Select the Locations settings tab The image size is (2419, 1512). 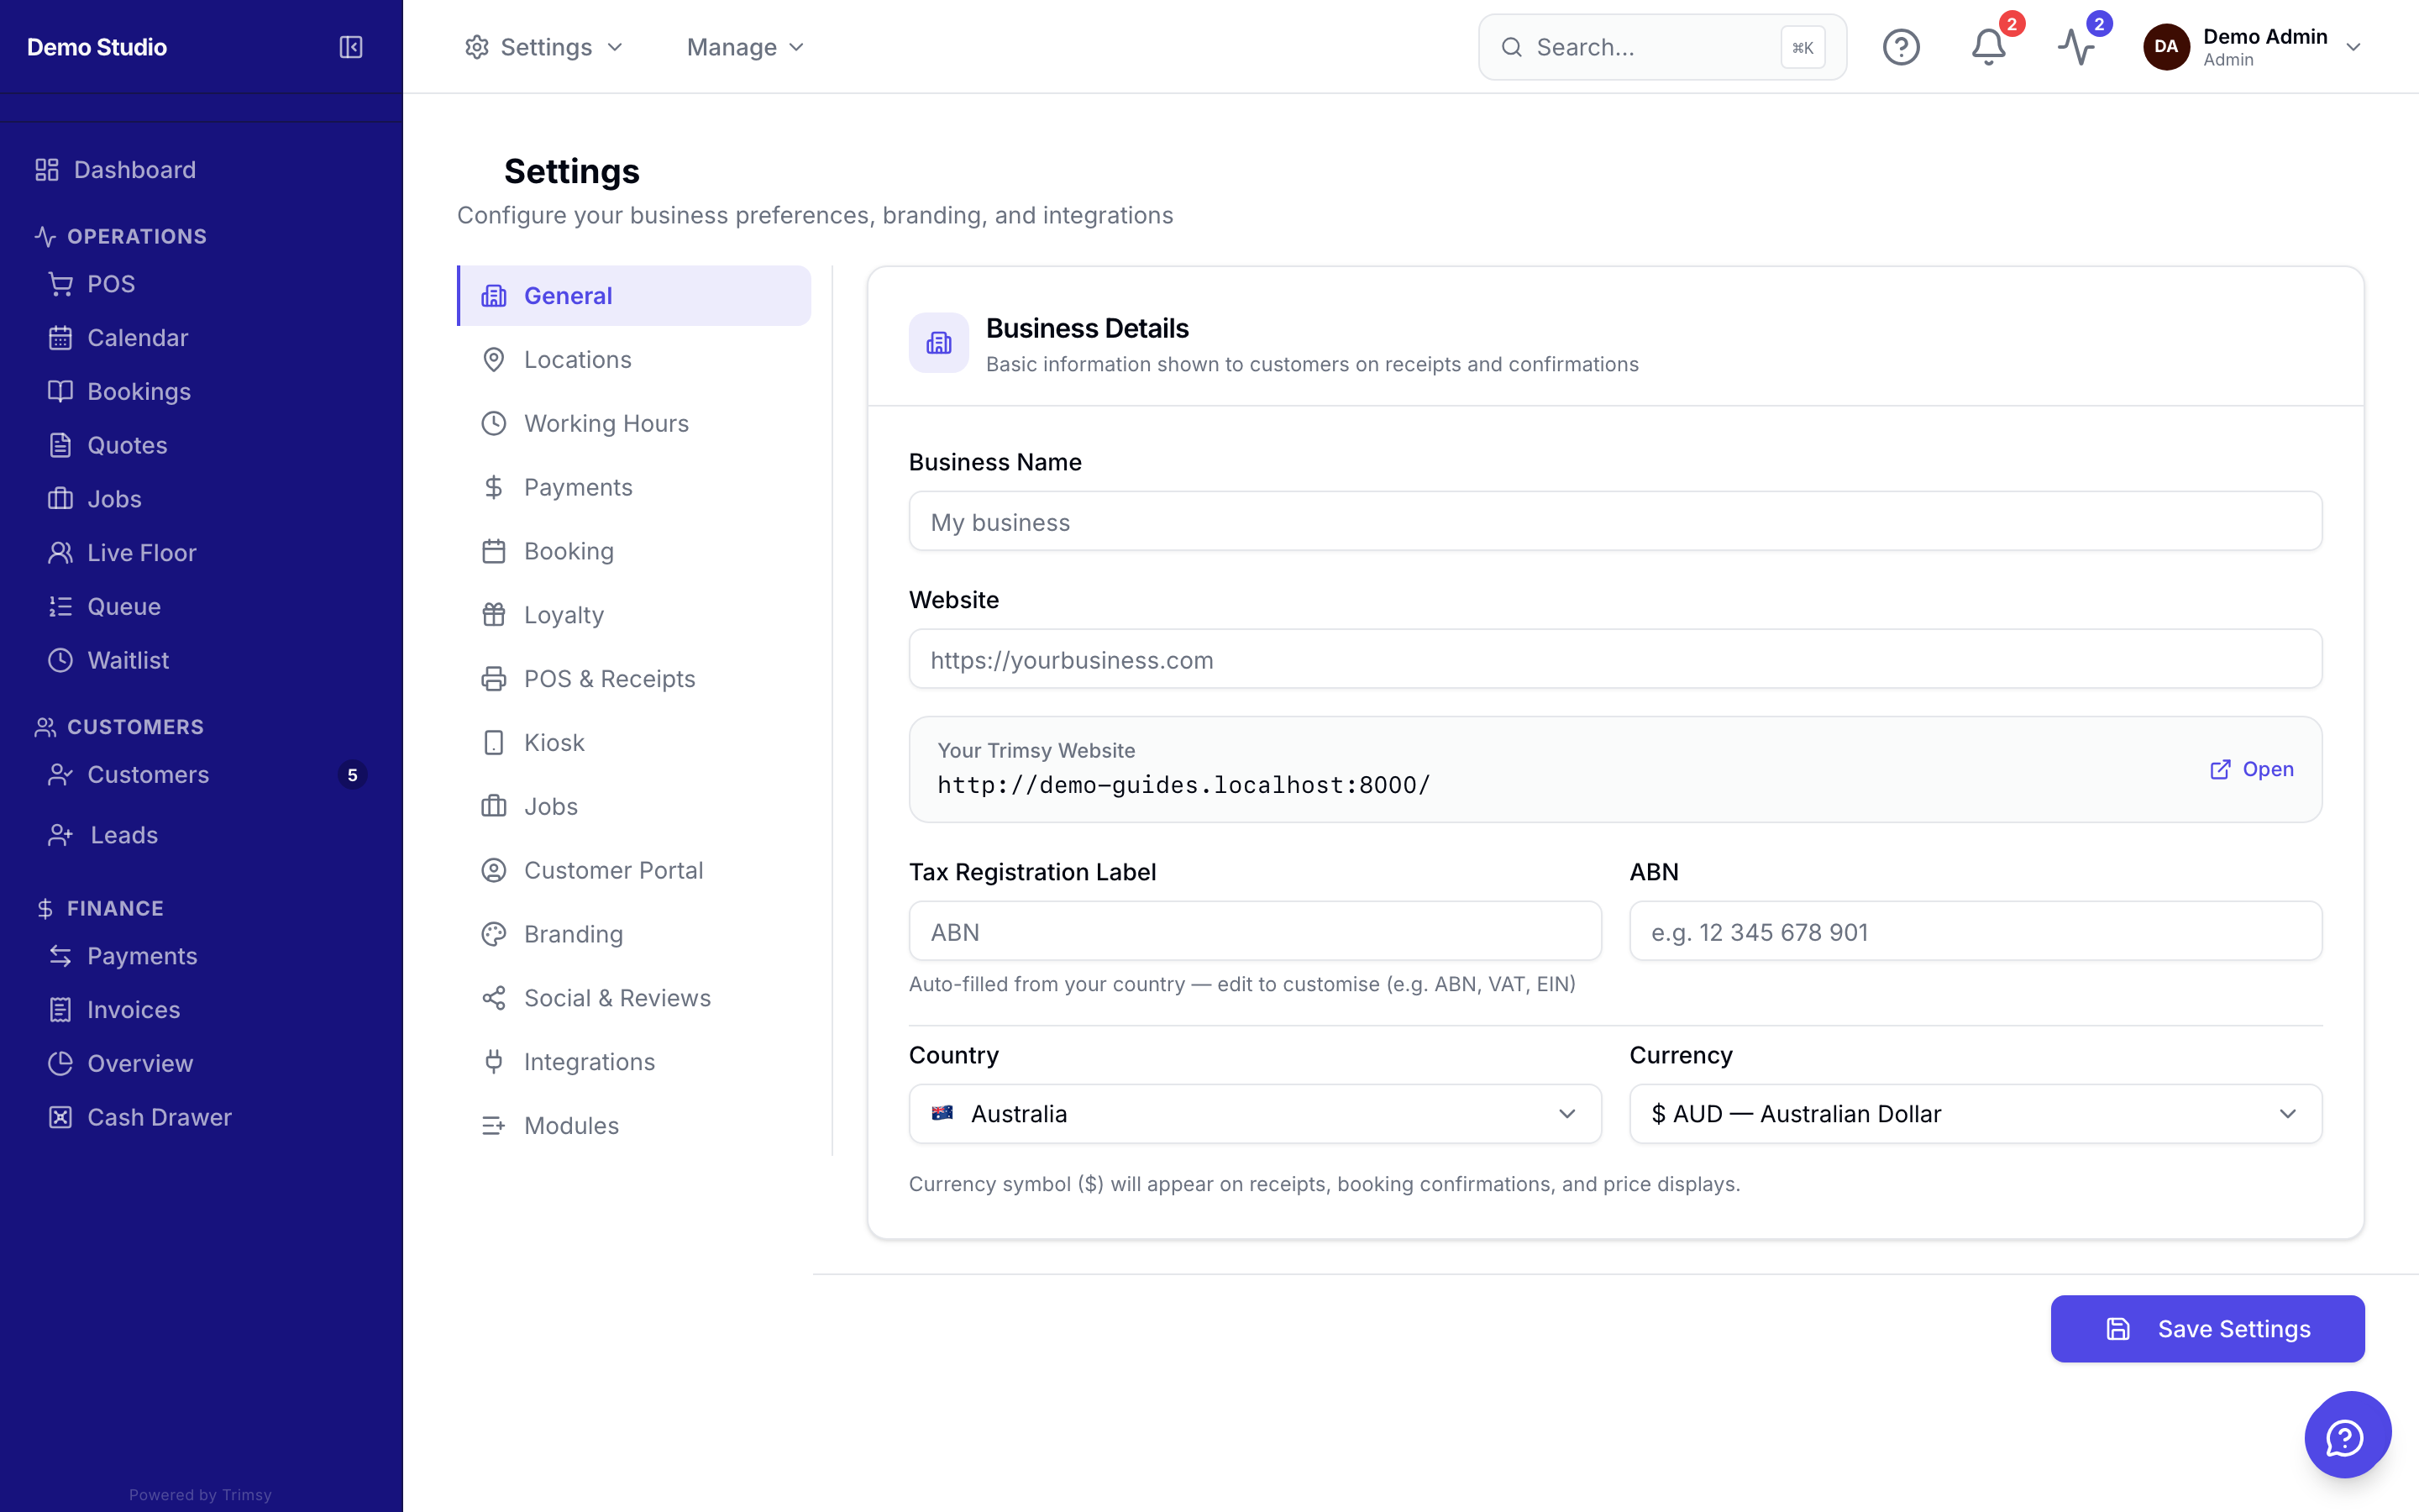click(634, 360)
